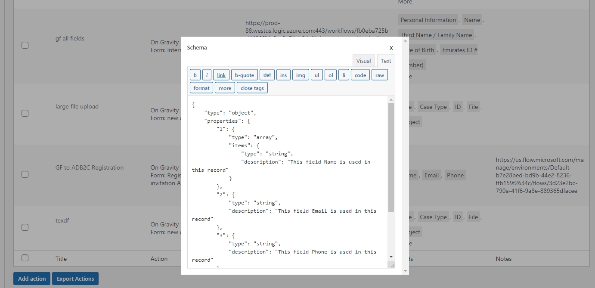Screen dimensions: 595x288
Task: Click the texdf title
Action: [x=62, y=220]
